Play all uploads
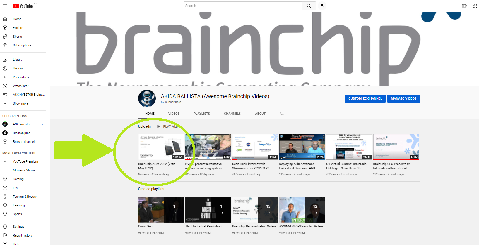Viewport: 479px width, 245px height. pos(167,126)
